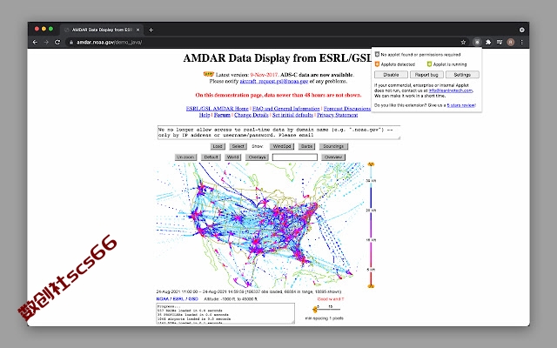Click the aircraft request email link
The width and height of the screenshot is (557, 348).
tap(274, 81)
